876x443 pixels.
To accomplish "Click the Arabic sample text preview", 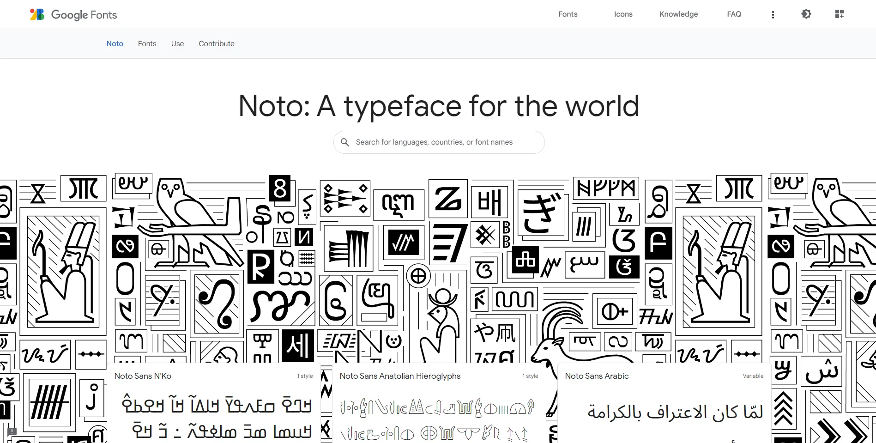I will [675, 412].
